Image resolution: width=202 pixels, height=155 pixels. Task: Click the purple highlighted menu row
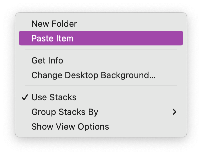[x=101, y=38]
